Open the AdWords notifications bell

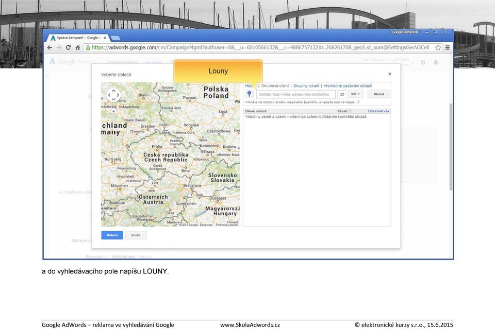coord(436,62)
